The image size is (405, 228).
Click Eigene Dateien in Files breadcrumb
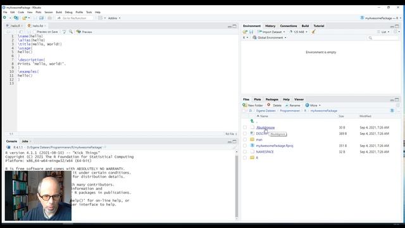pos(266,111)
